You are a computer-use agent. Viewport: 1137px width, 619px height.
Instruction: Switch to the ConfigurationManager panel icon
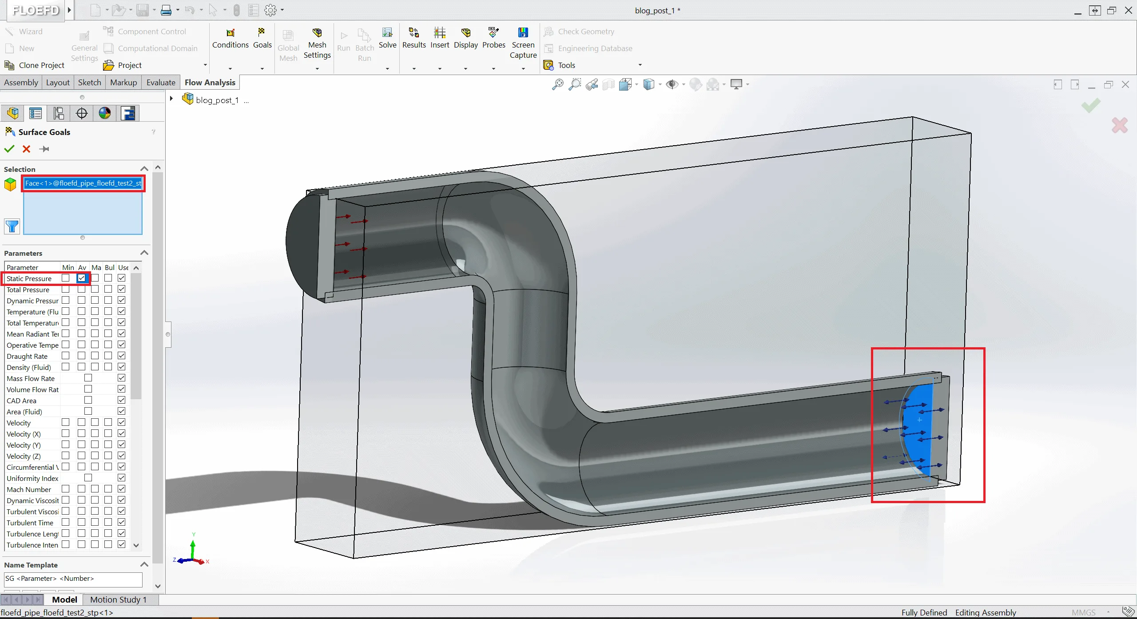tap(59, 113)
